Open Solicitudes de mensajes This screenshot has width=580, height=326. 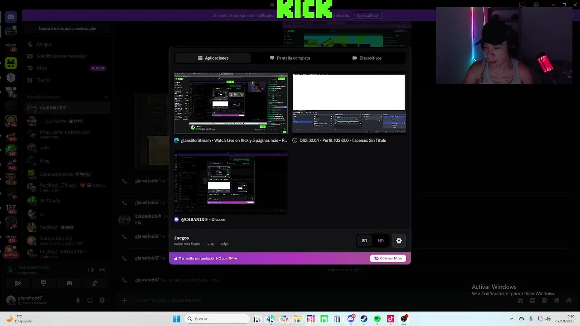click(67, 56)
